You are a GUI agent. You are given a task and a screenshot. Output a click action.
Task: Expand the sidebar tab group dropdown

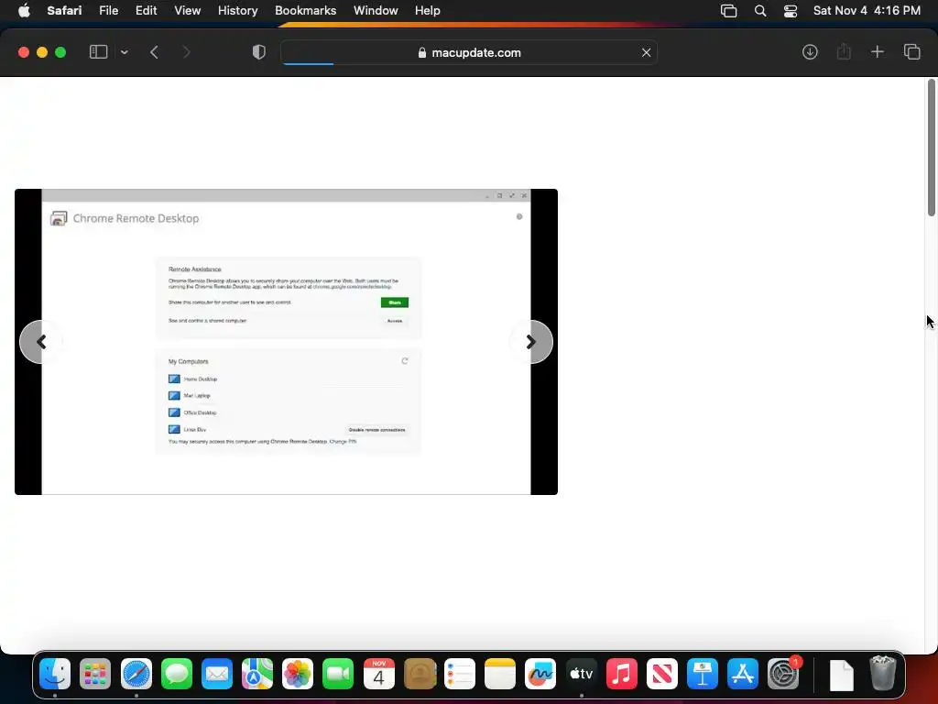click(125, 52)
